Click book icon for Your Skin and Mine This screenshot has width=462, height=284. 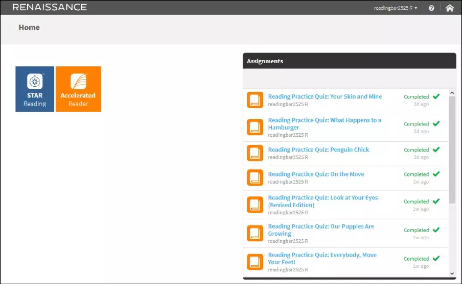coord(255,100)
